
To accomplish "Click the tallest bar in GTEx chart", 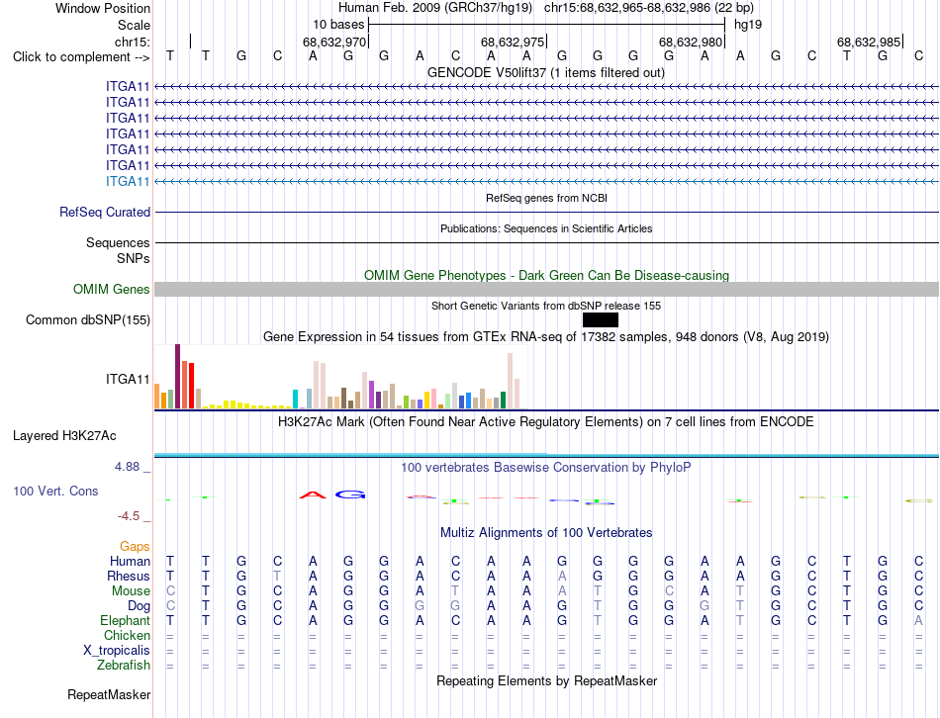I will (x=177, y=377).
